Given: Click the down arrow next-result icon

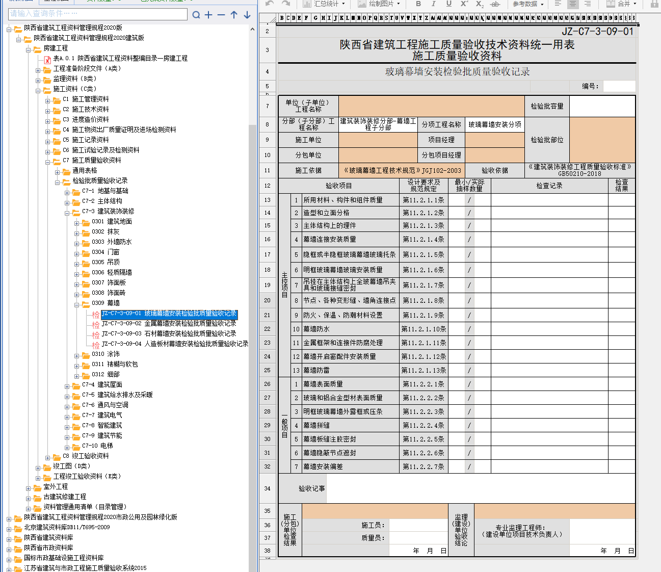Looking at the screenshot, I should pos(247,15).
